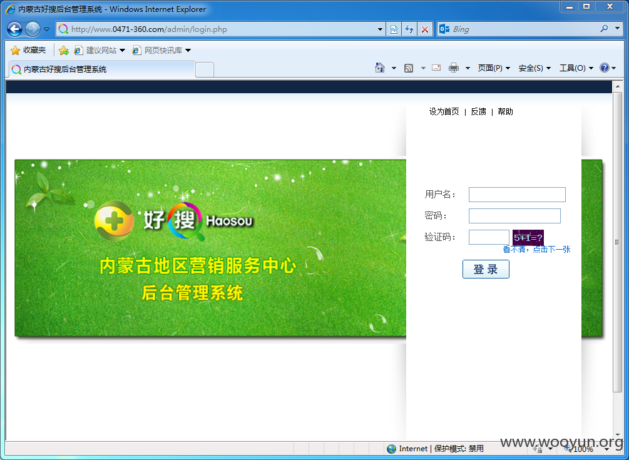Open search provider dropdown arrow
Image resolution: width=629 pixels, height=460 pixels.
tap(617, 28)
